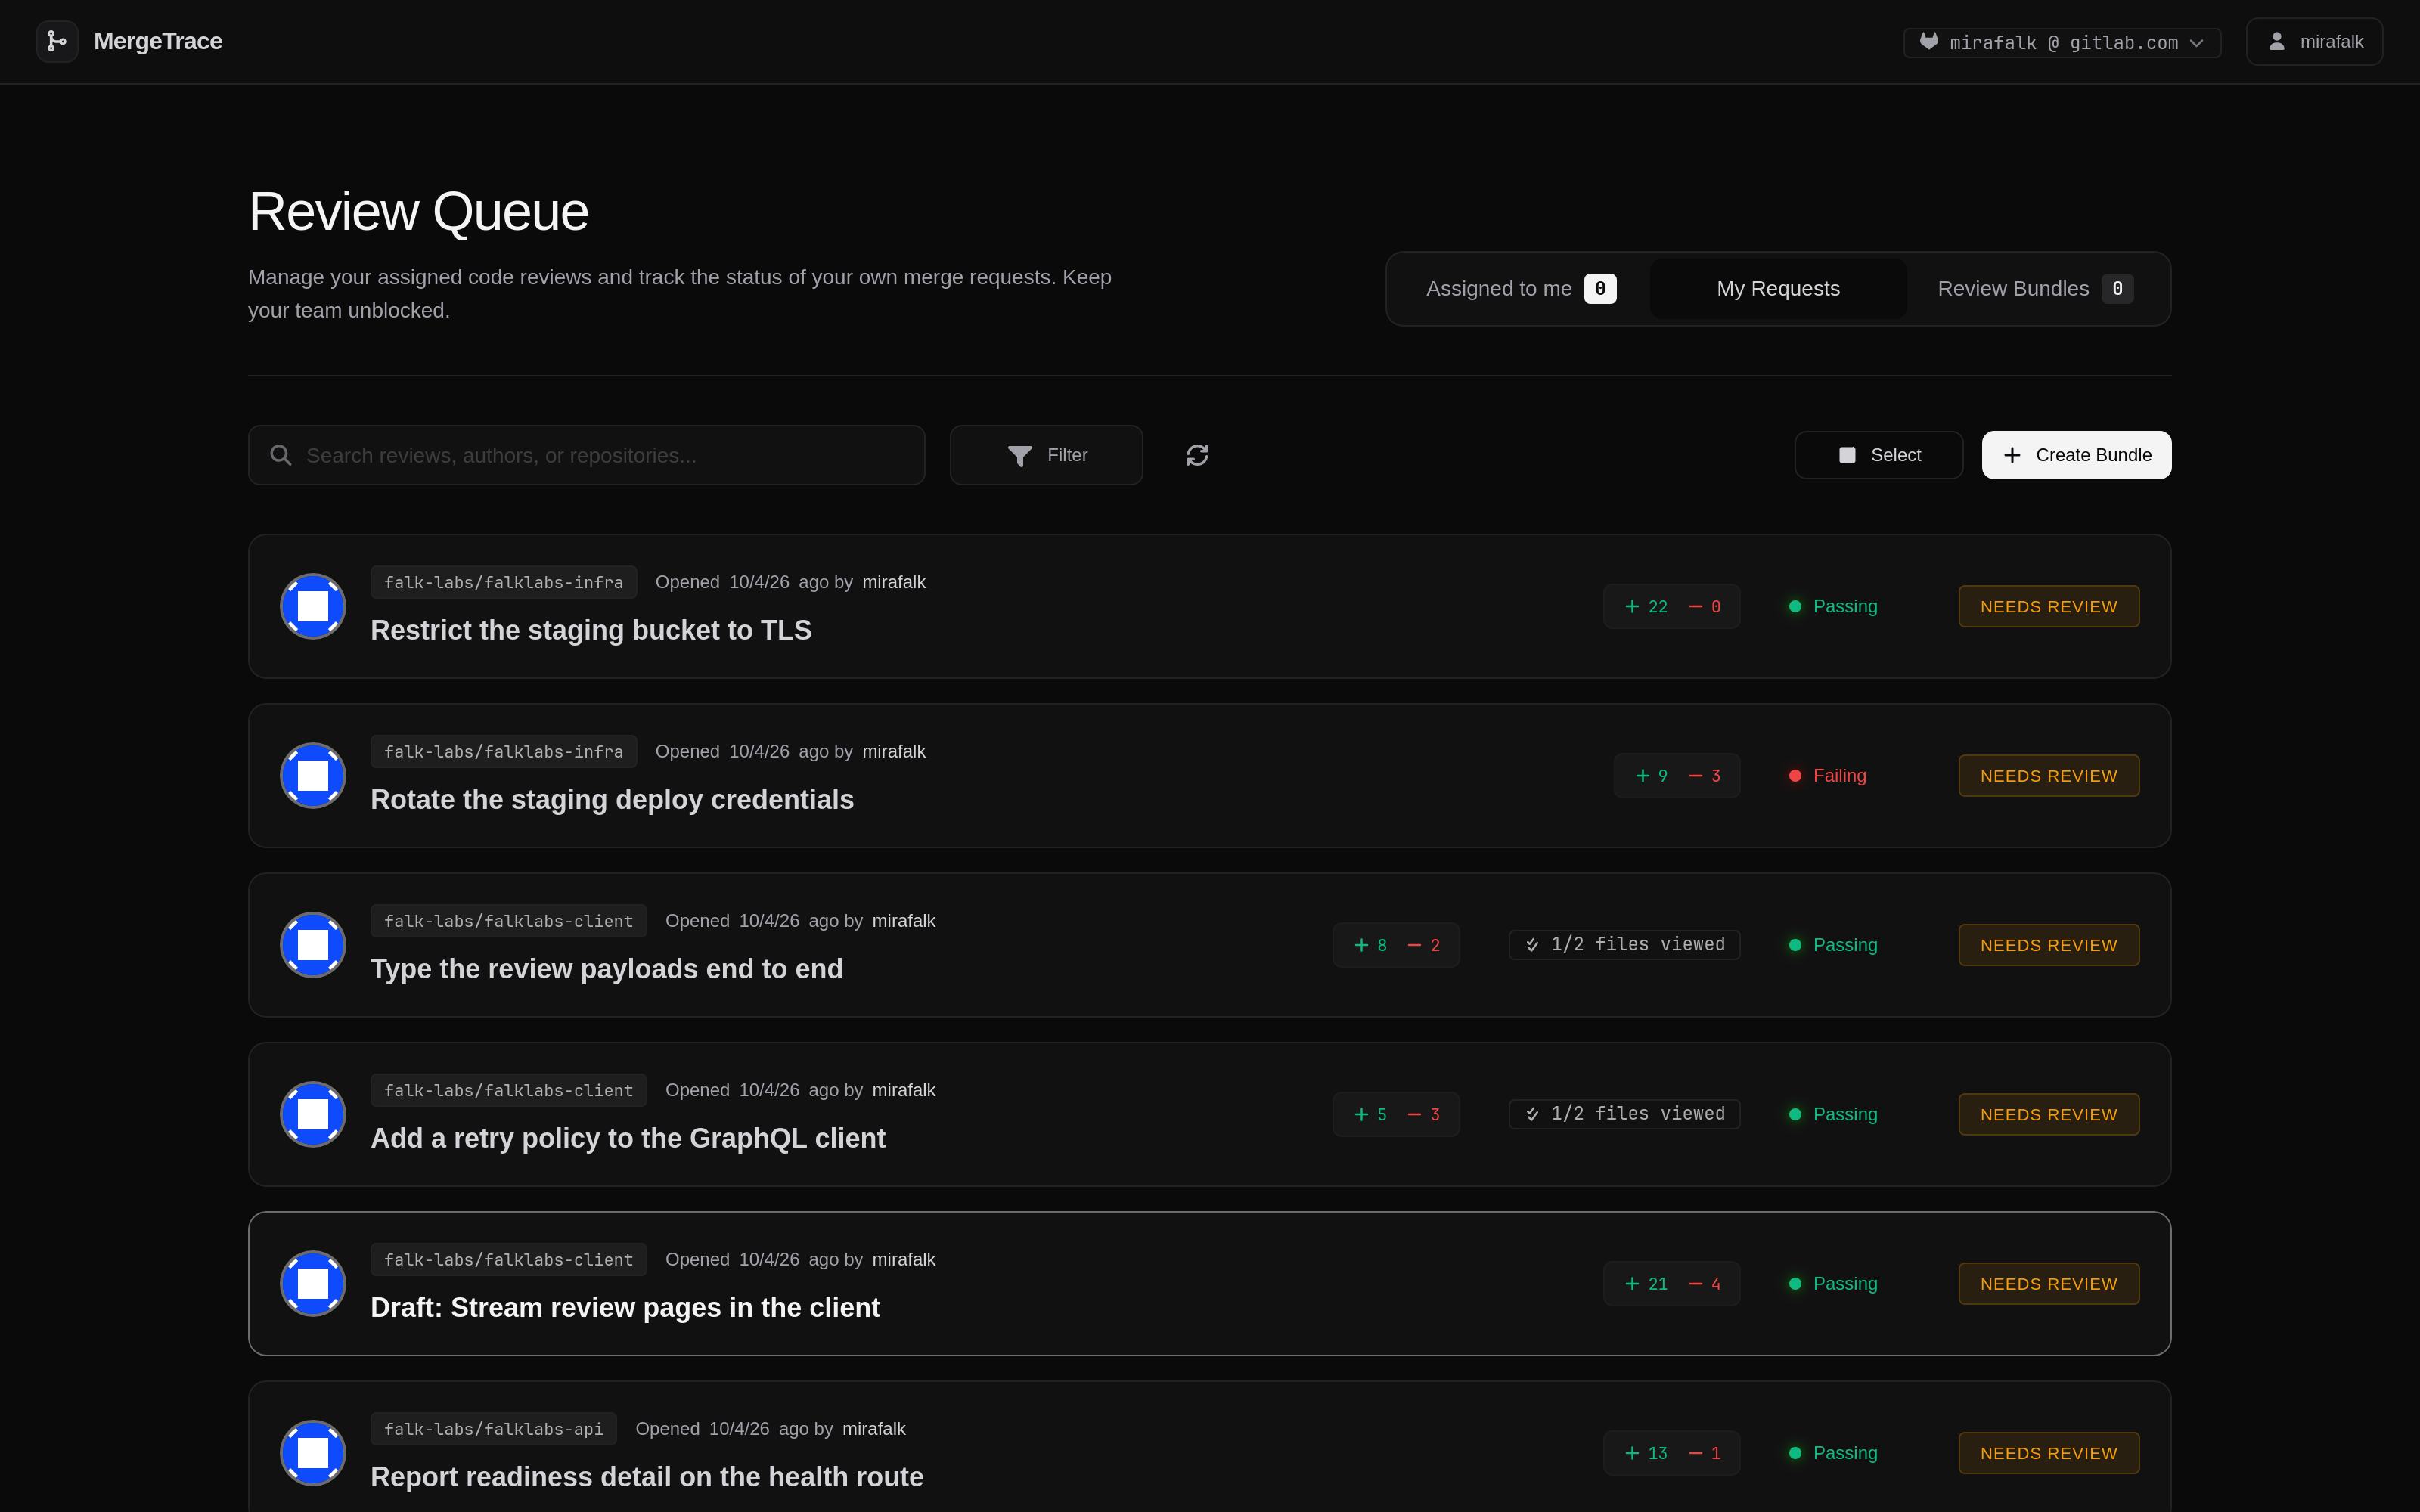Open 'Draft: Stream review pages in the client'
Viewport: 2420px width, 1512px height.
625,1307
